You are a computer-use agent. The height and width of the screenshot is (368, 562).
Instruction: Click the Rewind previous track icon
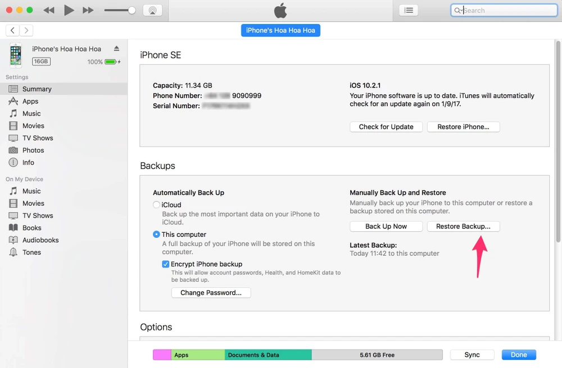click(x=49, y=10)
